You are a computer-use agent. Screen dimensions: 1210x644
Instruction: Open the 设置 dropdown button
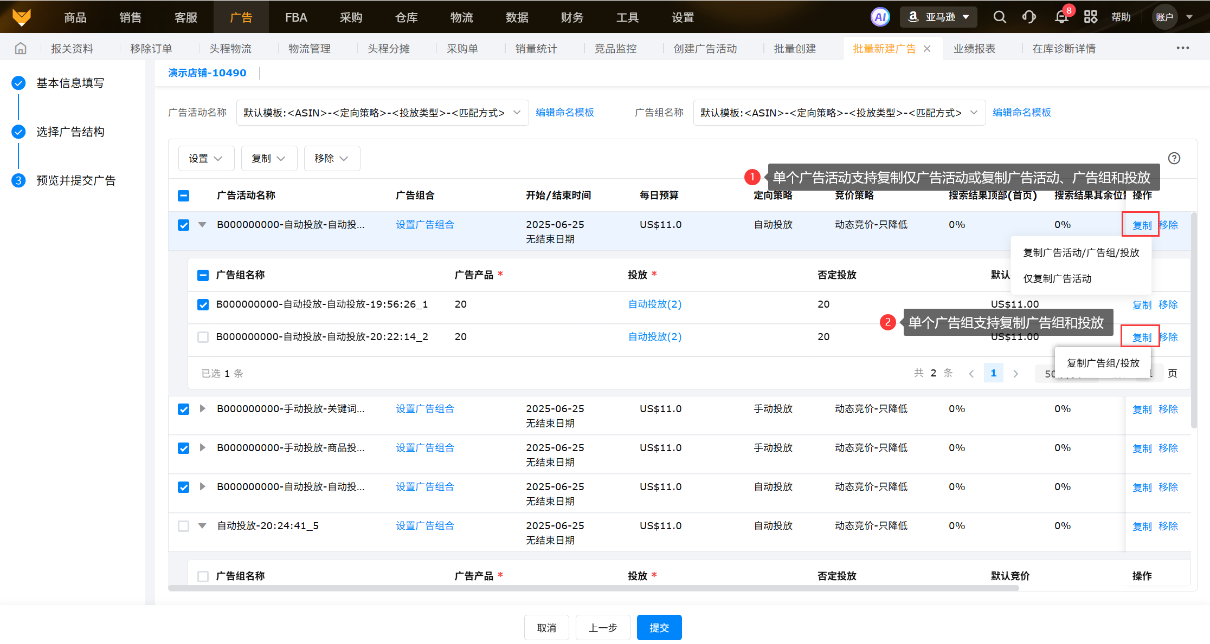(206, 158)
